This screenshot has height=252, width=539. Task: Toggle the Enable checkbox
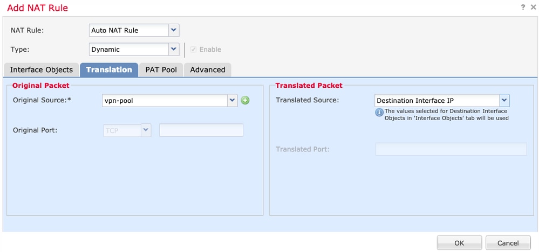194,50
